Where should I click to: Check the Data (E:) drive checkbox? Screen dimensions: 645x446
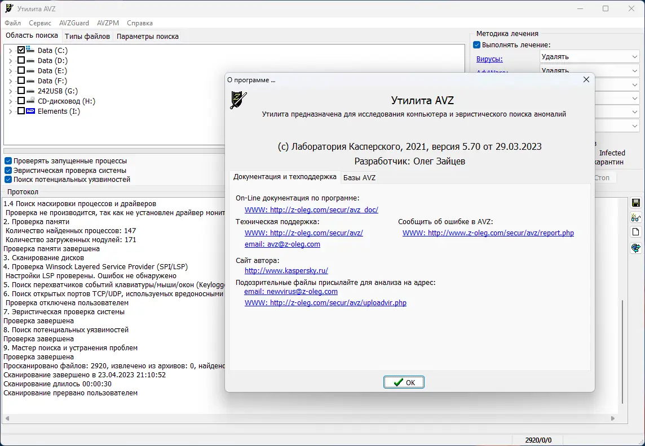pyautogui.click(x=21, y=70)
